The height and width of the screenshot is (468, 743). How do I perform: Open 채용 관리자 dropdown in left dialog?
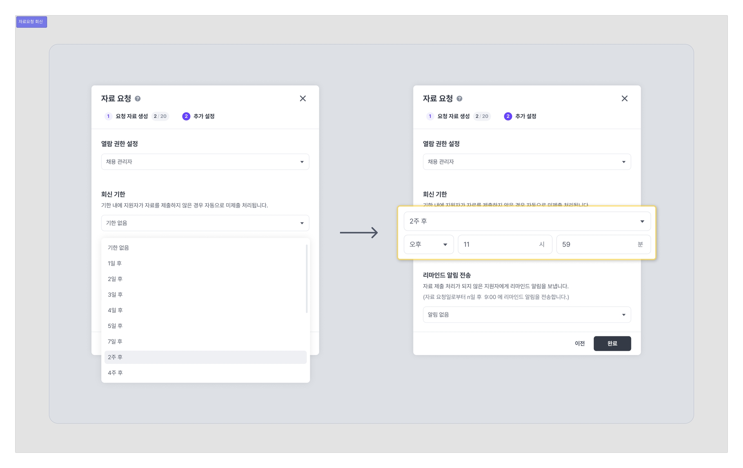(205, 162)
